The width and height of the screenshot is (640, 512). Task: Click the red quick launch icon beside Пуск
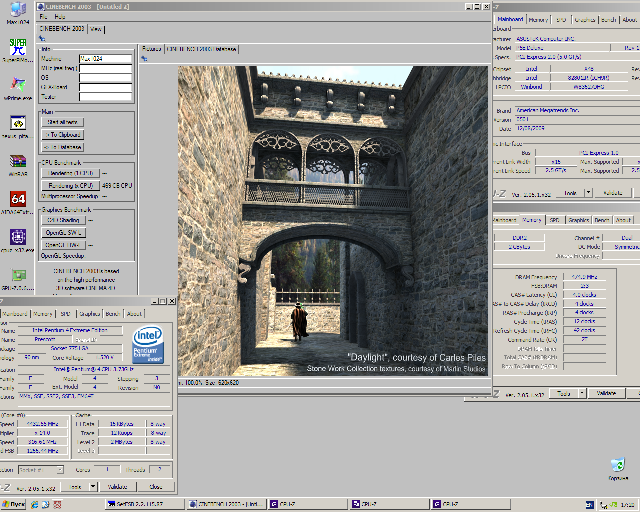[57, 505]
